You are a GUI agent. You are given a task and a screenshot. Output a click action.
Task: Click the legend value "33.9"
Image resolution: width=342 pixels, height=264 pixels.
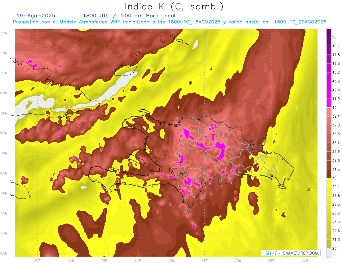click(336, 152)
